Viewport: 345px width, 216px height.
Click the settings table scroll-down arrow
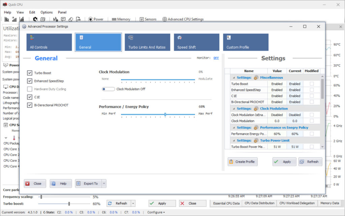(322, 147)
